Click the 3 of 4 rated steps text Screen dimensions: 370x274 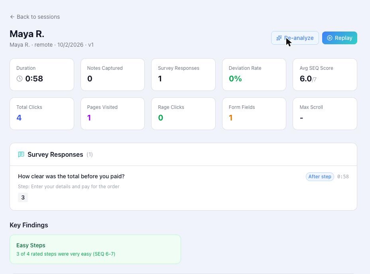(66, 254)
